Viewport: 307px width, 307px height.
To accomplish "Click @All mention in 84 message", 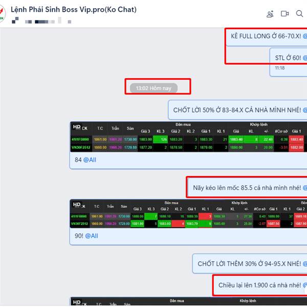I will point(90,160).
